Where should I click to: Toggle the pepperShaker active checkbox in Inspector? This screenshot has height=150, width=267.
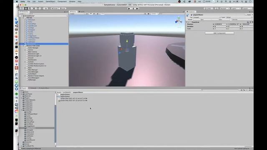click(x=191, y=15)
